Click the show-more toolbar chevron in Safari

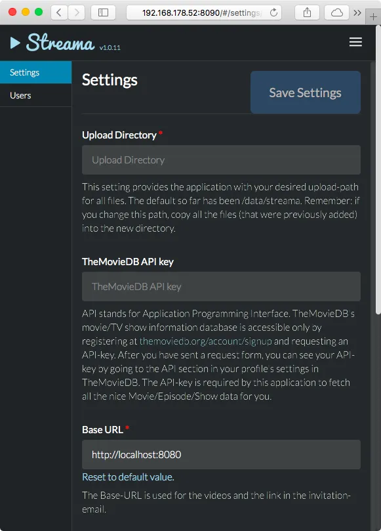pyautogui.click(x=357, y=12)
